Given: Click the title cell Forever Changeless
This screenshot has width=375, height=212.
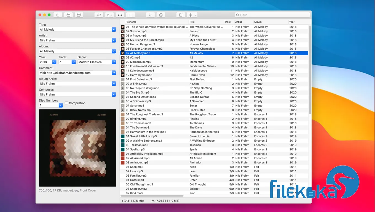Looking at the screenshot, I should pyautogui.click(x=202, y=49).
